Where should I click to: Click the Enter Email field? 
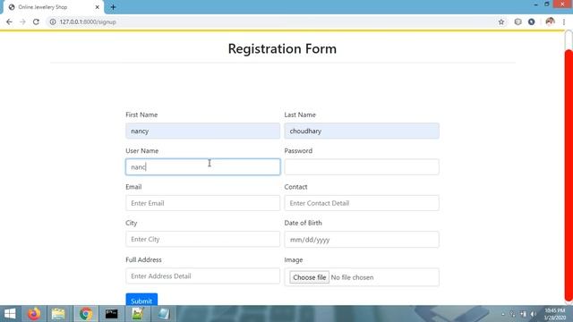tap(203, 203)
